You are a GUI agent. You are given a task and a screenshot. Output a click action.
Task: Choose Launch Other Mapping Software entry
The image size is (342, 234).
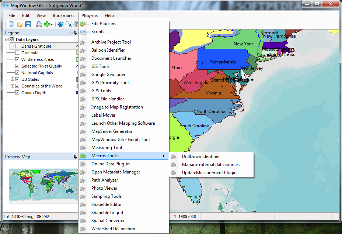[x=124, y=123]
